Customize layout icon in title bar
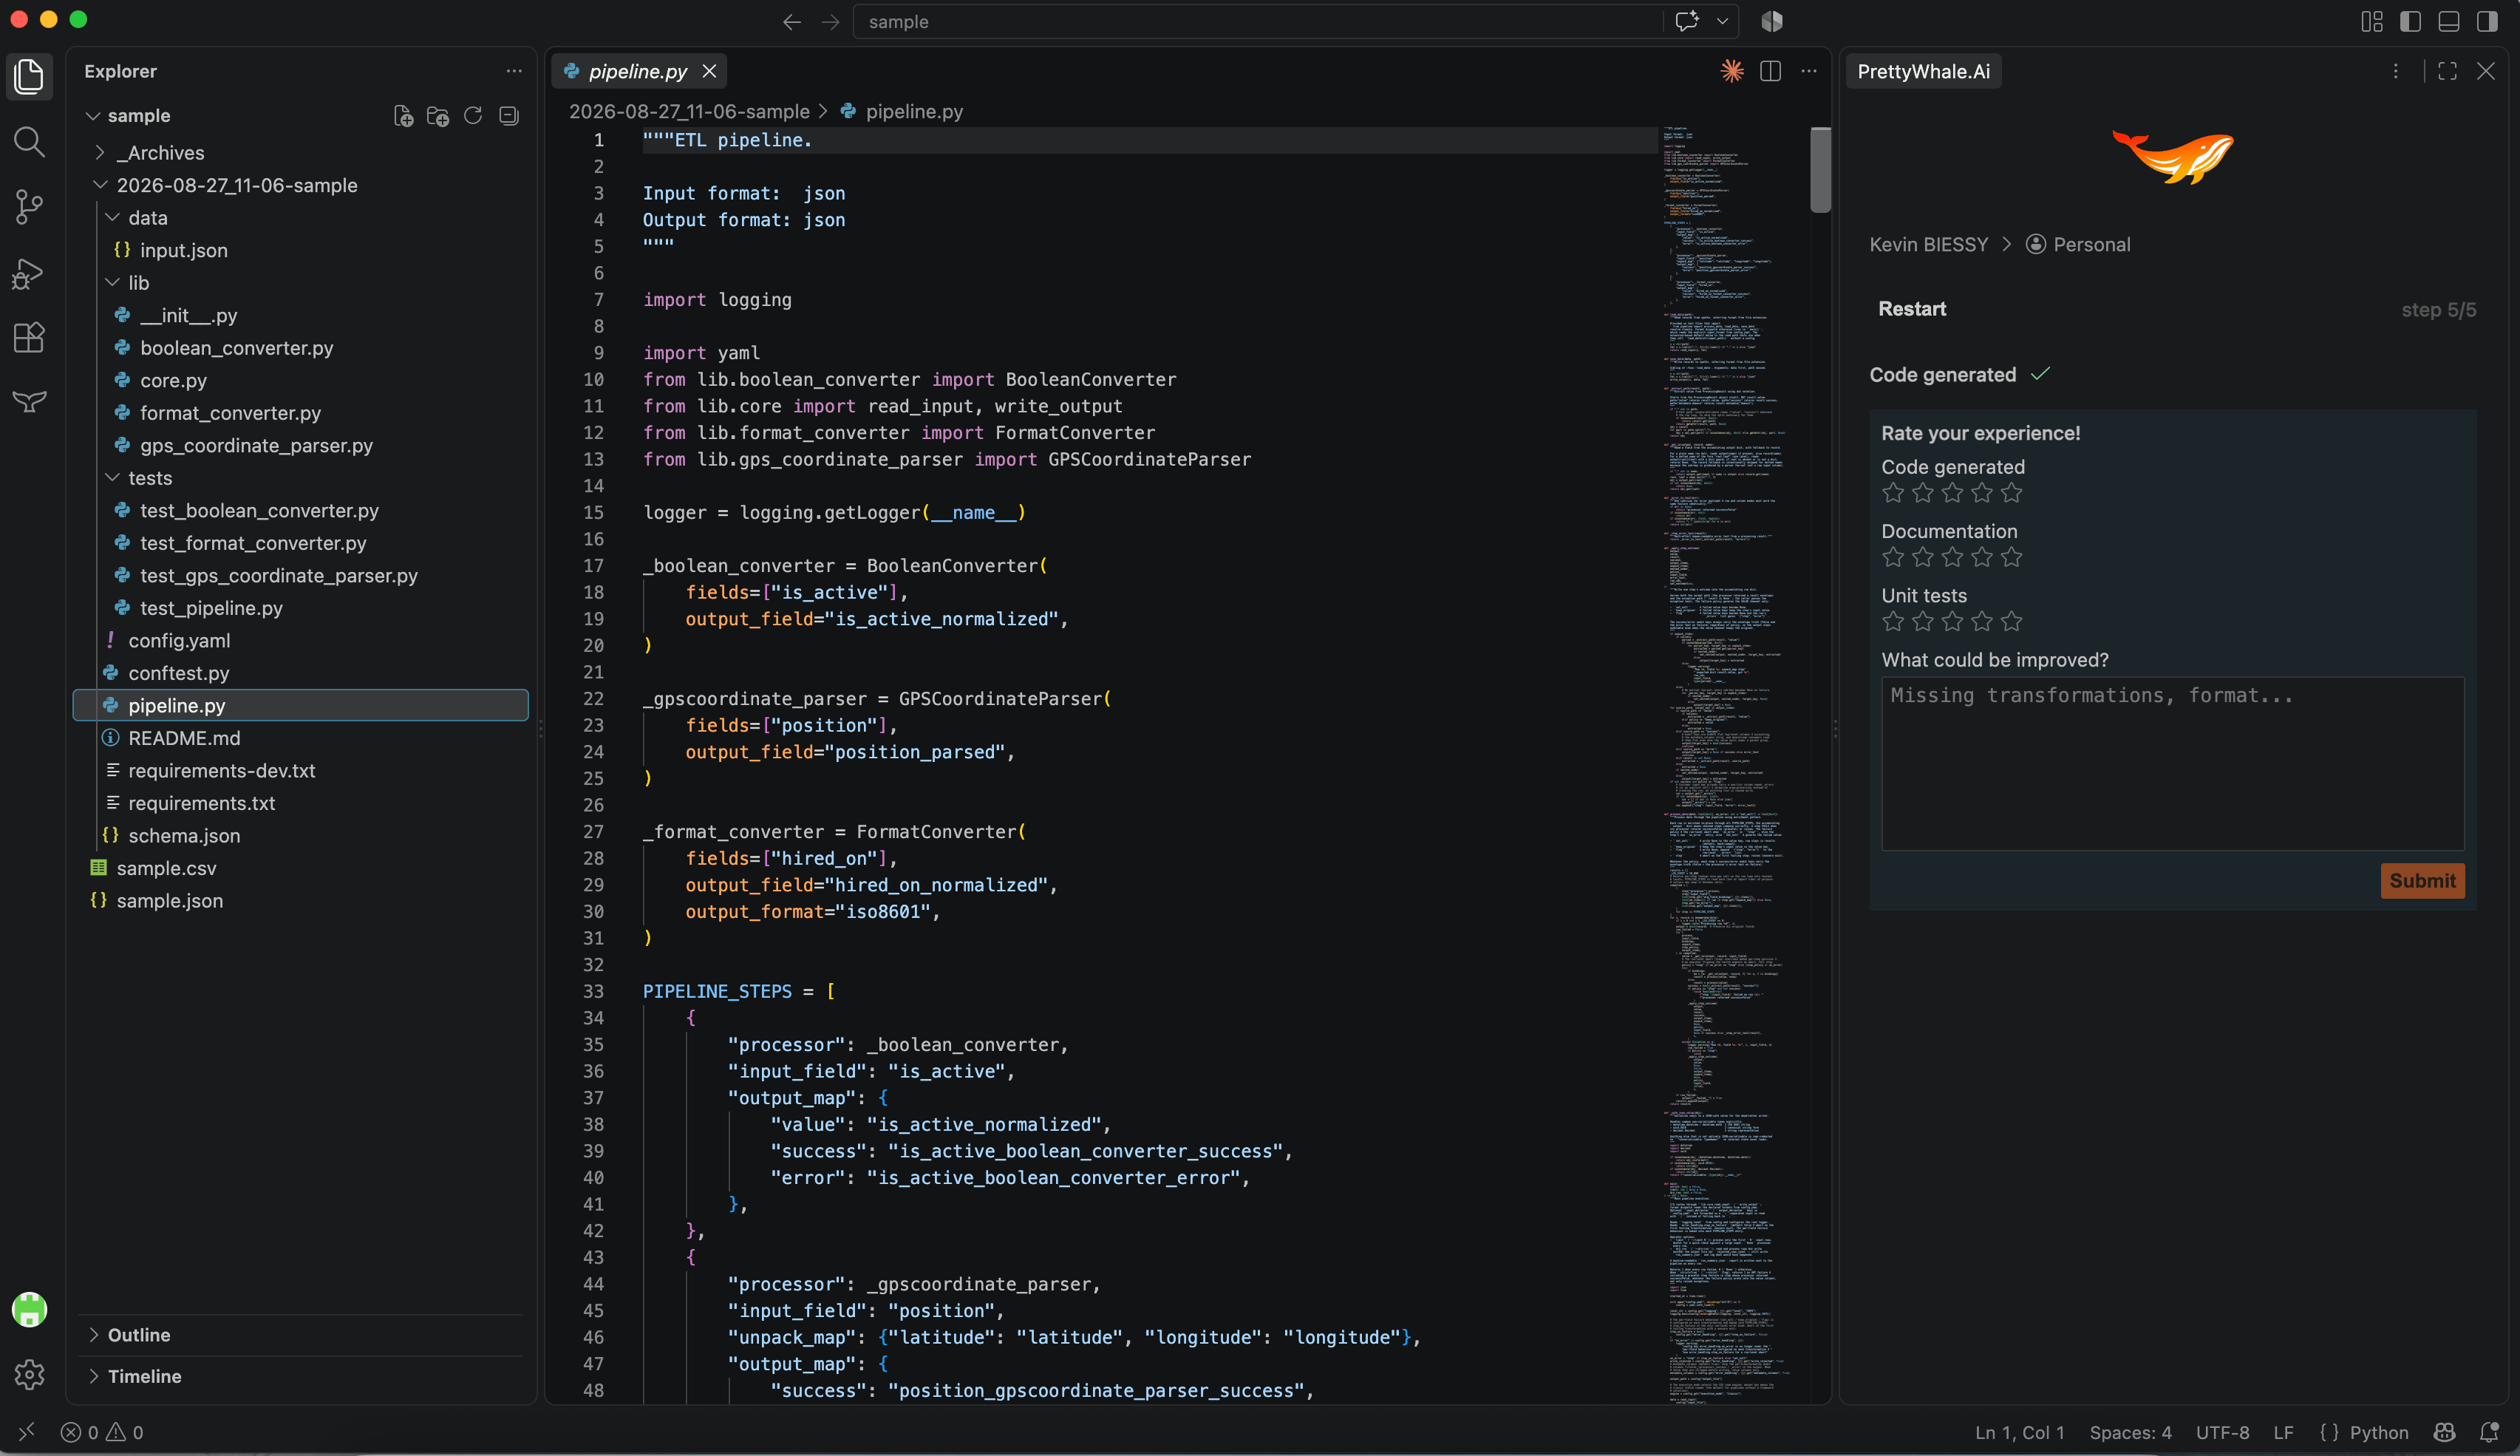 tap(2372, 21)
